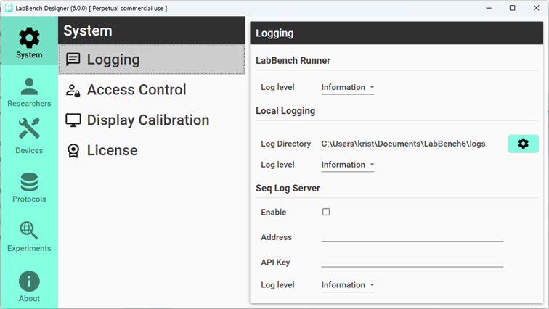Change log directory with gear button
The image size is (549, 309).
523,144
